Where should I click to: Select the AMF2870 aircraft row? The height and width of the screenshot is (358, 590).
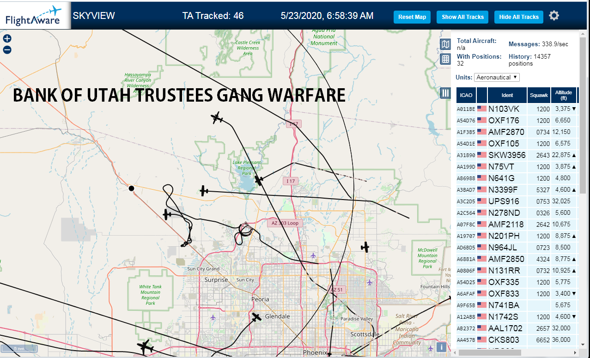[517, 132]
